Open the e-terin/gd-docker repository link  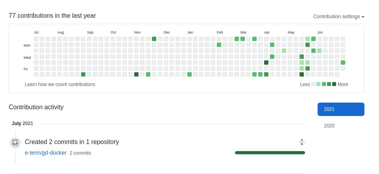[45, 153]
